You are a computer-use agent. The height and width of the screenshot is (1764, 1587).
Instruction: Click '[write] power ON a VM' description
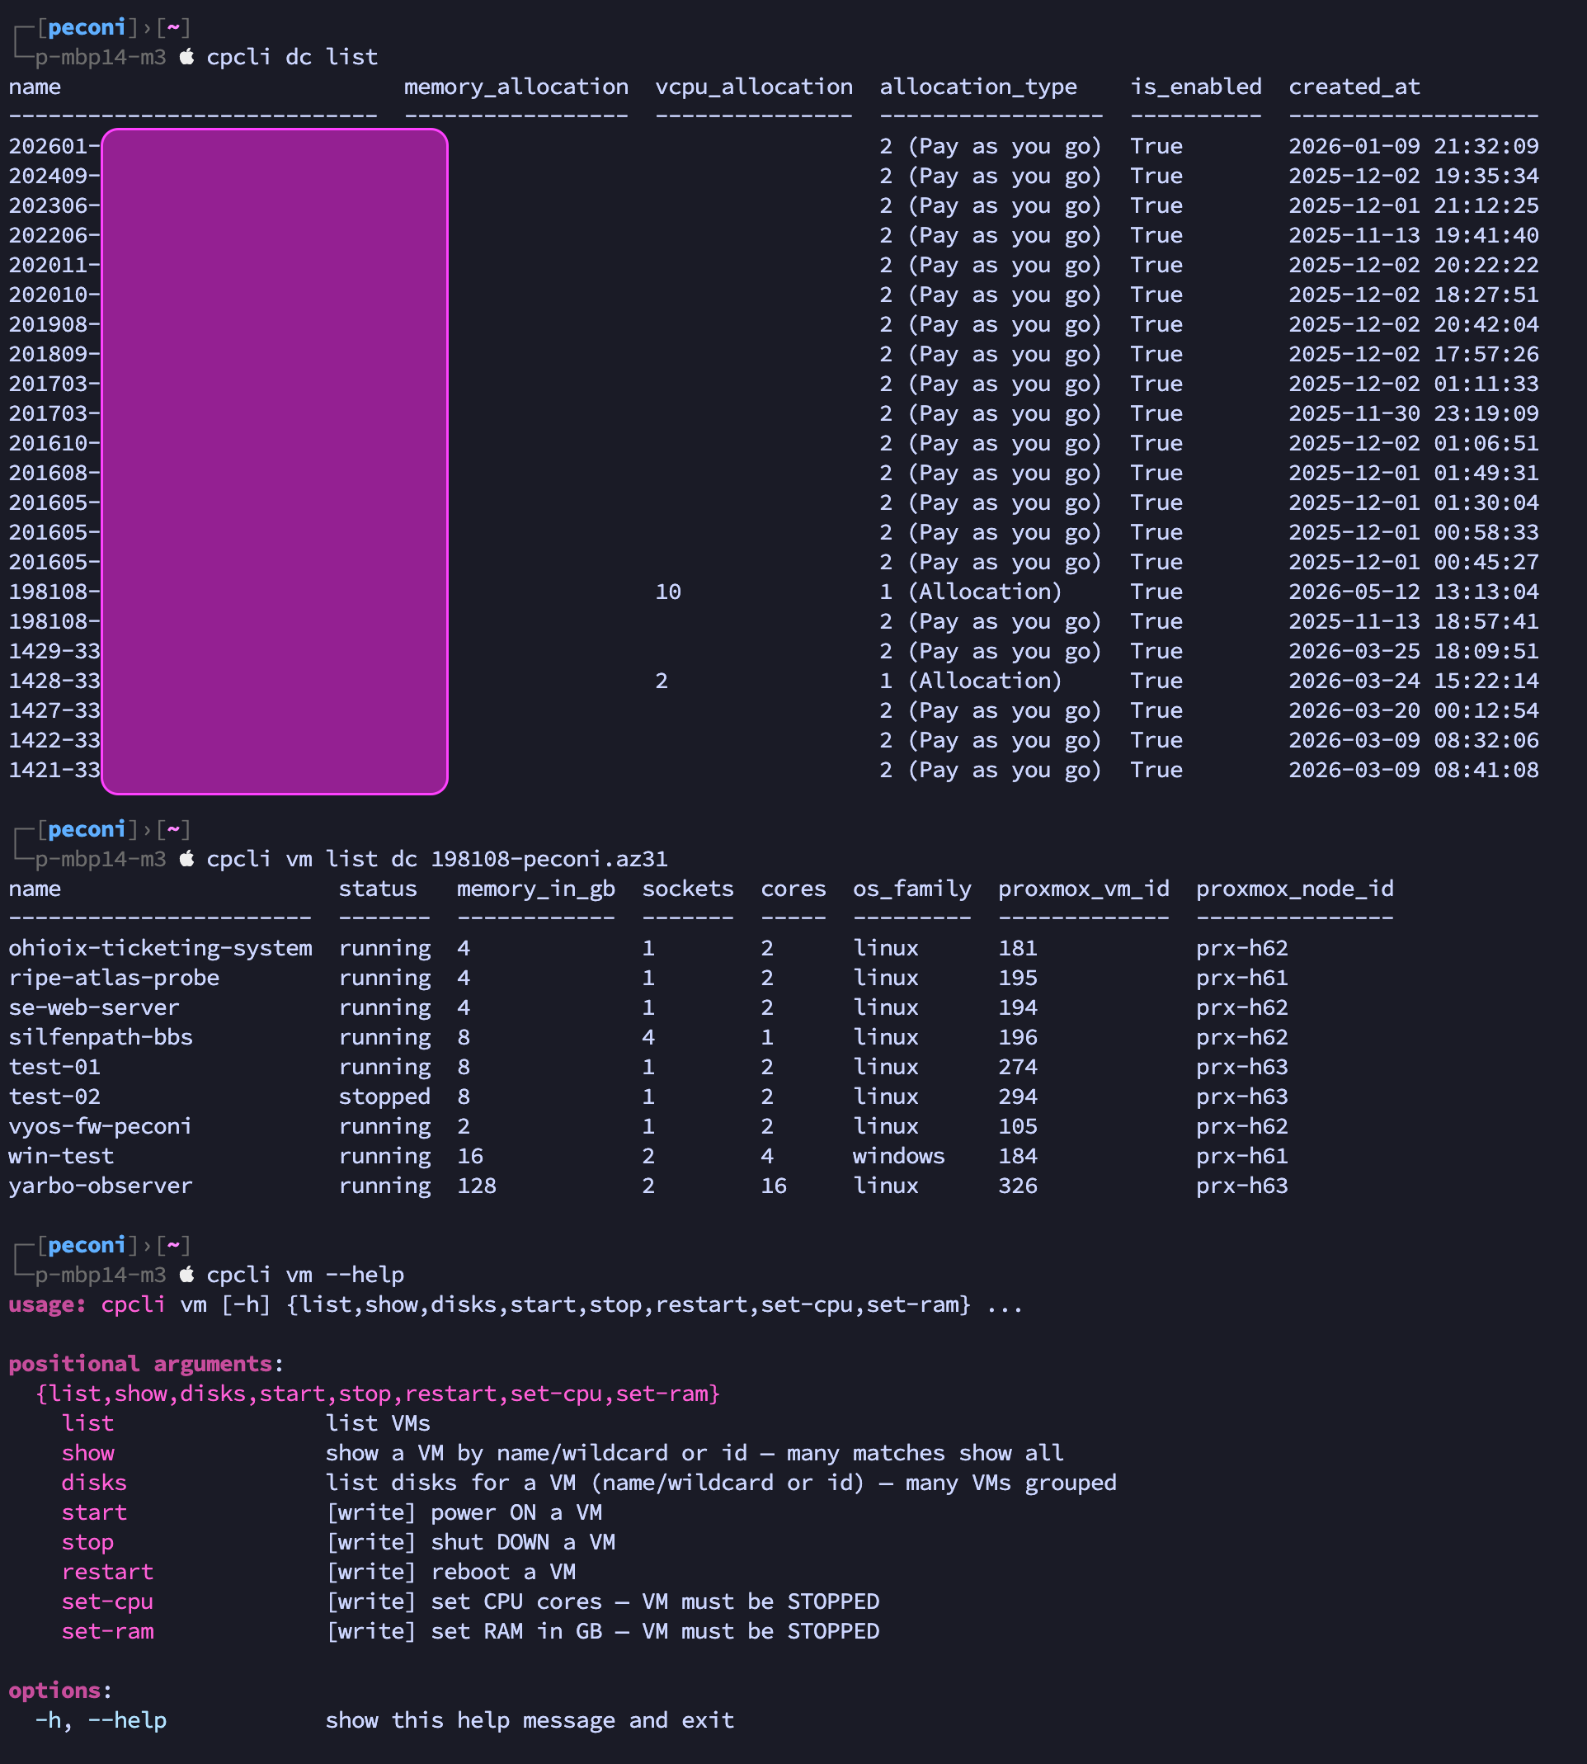pyautogui.click(x=464, y=1512)
